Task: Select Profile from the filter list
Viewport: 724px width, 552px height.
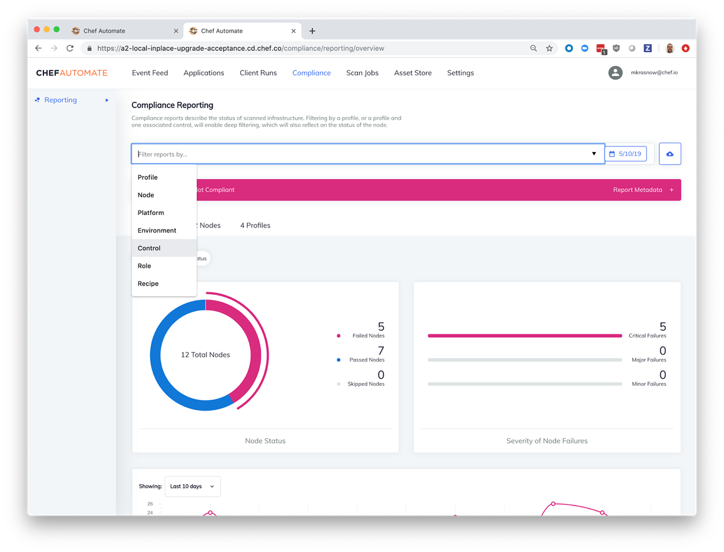Action: point(148,177)
